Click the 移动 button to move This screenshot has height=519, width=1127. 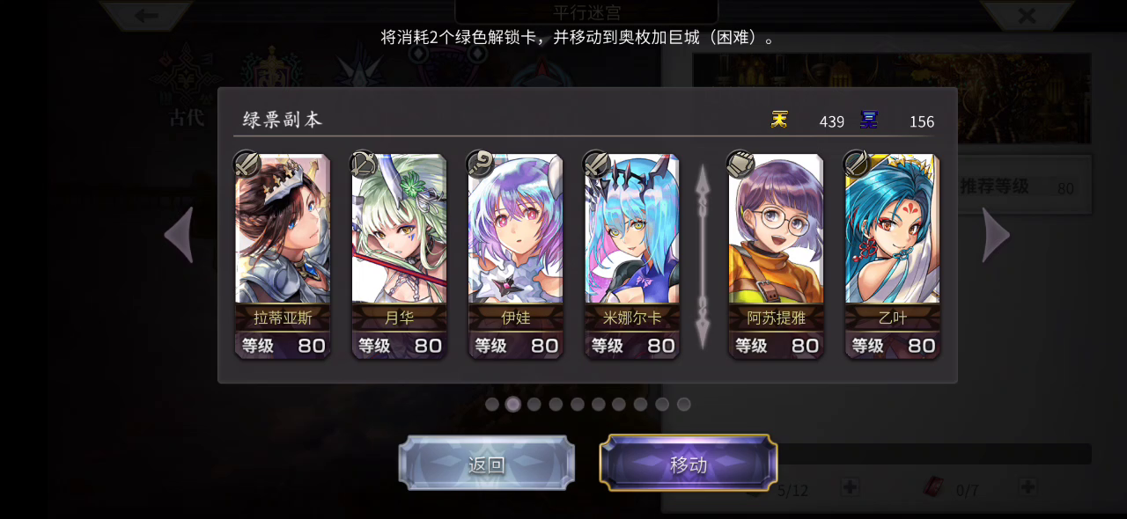(689, 463)
